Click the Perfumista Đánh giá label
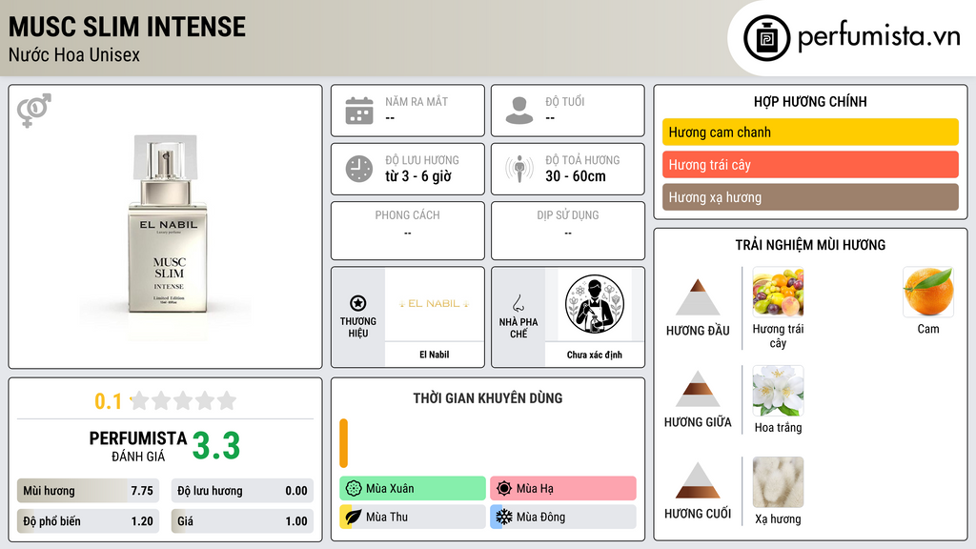 [x=138, y=446]
